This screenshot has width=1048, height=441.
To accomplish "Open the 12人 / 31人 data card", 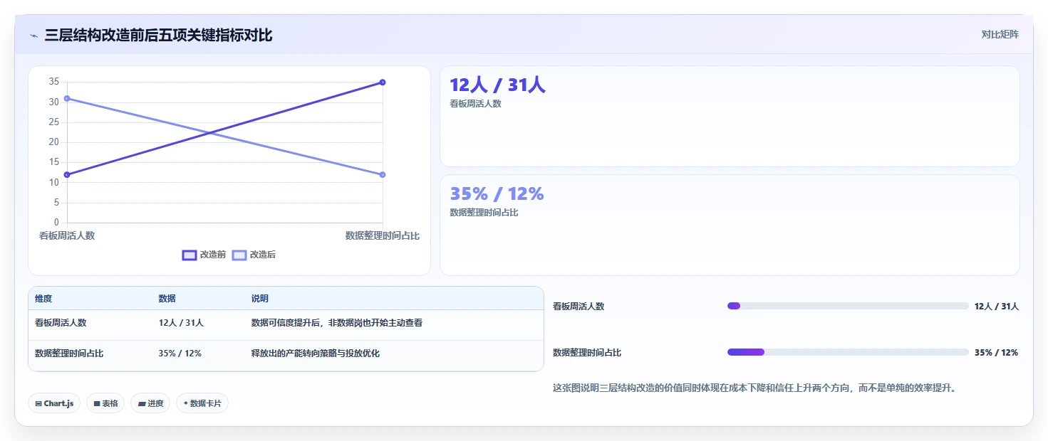I will 730,117.
